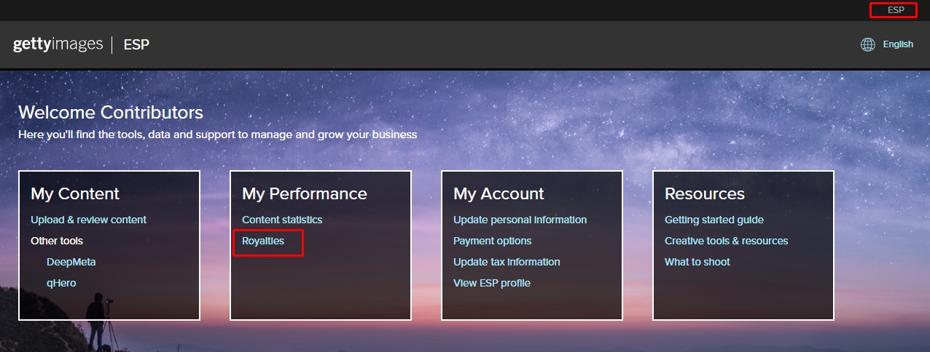Select Update personal information
Viewport: 930px width, 352px height.
(x=520, y=220)
